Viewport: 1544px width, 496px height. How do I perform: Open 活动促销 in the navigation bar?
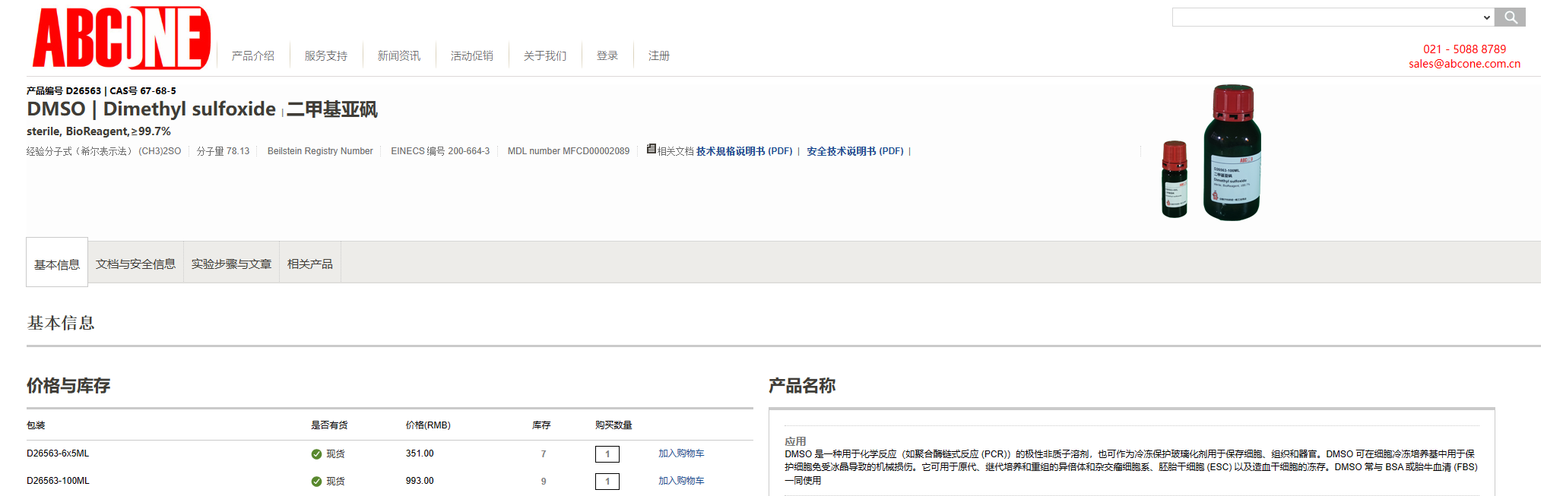472,56
